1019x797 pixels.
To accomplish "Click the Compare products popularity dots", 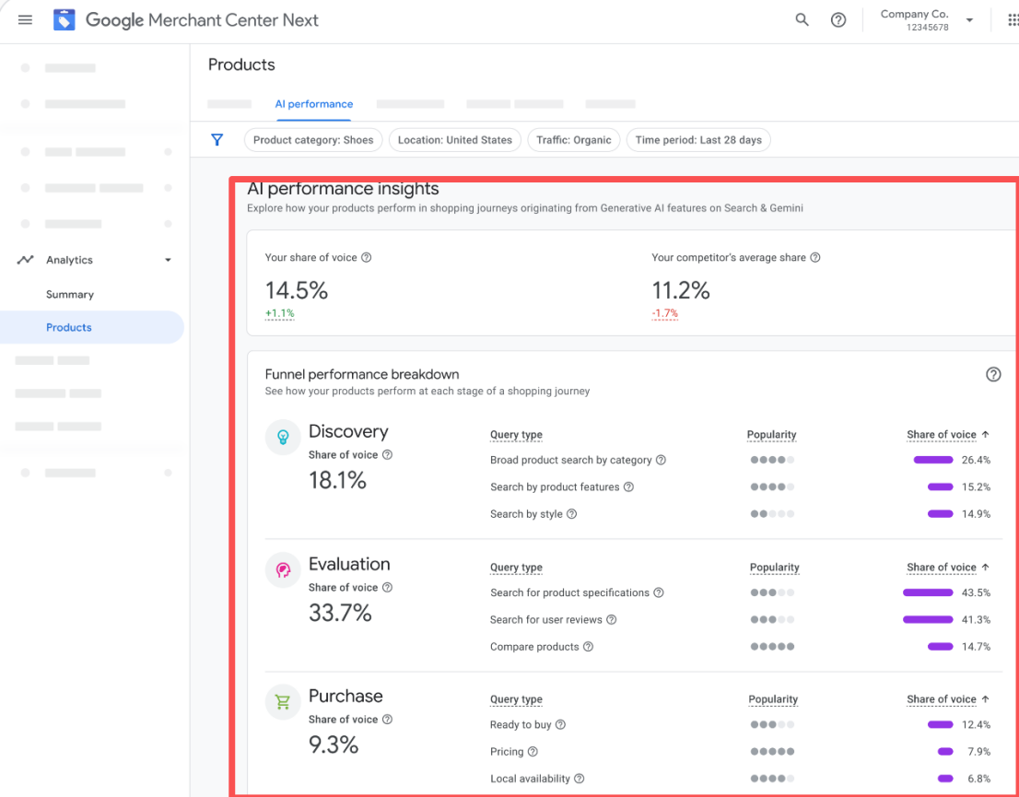I will 772,647.
